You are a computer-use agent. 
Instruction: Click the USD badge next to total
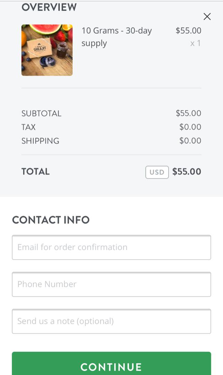point(157,172)
